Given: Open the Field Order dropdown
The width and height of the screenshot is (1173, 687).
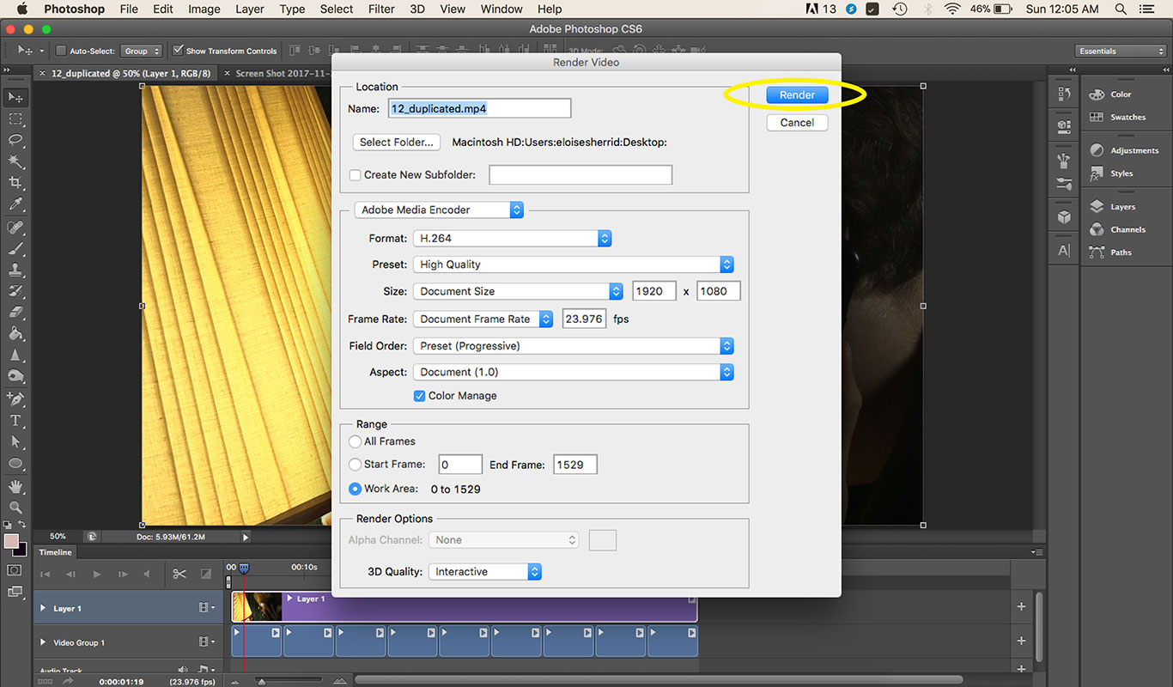Looking at the screenshot, I should click(574, 346).
